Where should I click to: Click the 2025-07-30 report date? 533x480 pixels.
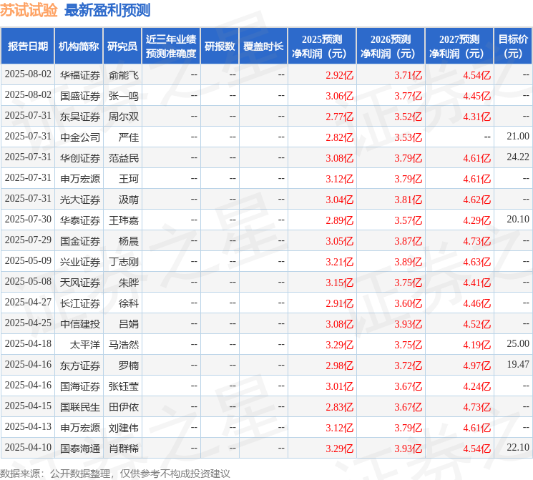(28, 220)
